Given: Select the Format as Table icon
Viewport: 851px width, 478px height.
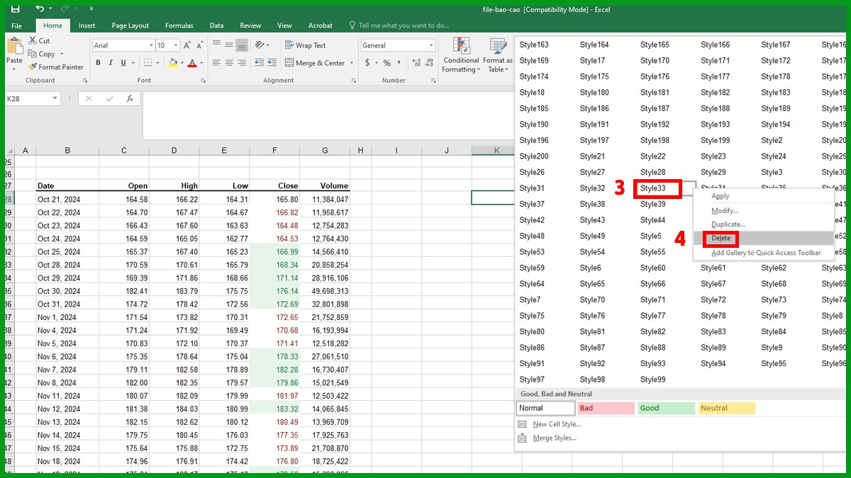Looking at the screenshot, I should coord(498,57).
